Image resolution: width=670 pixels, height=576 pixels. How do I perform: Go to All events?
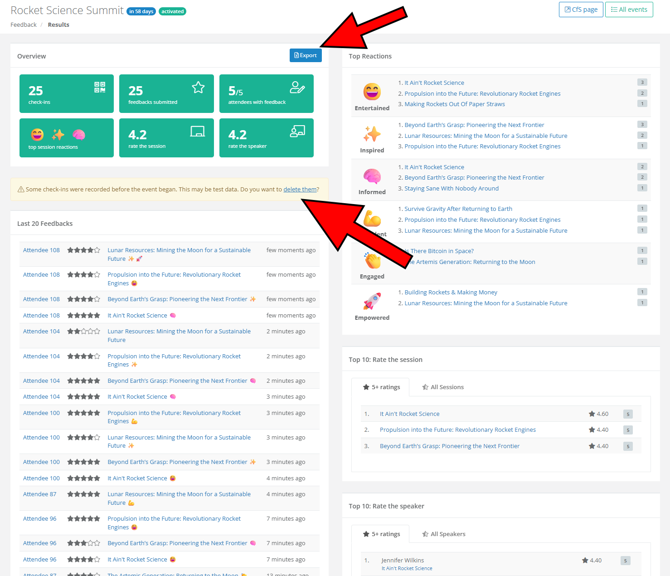pos(629,10)
